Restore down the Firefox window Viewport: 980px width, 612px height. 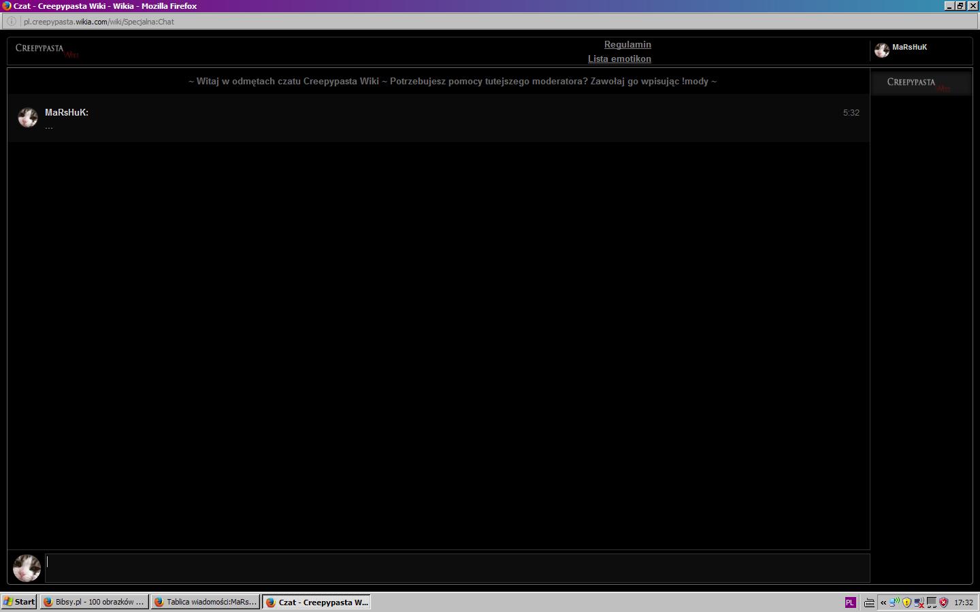click(x=960, y=6)
